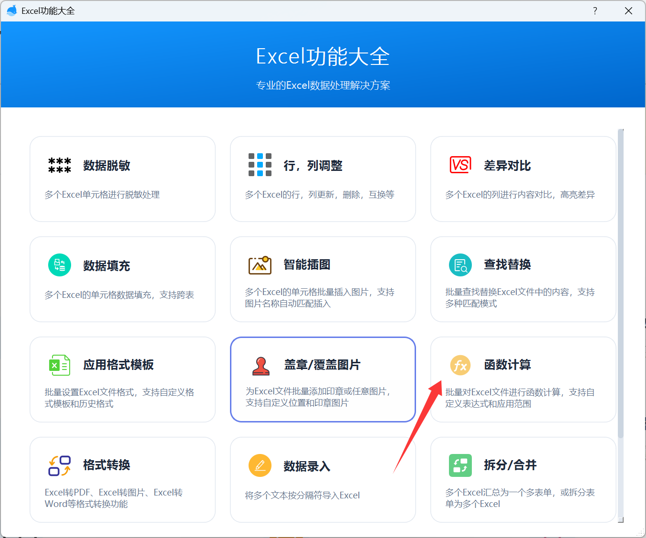This screenshot has height=538, width=646.
Task: Open the 数据填充 title
Action: (x=107, y=266)
